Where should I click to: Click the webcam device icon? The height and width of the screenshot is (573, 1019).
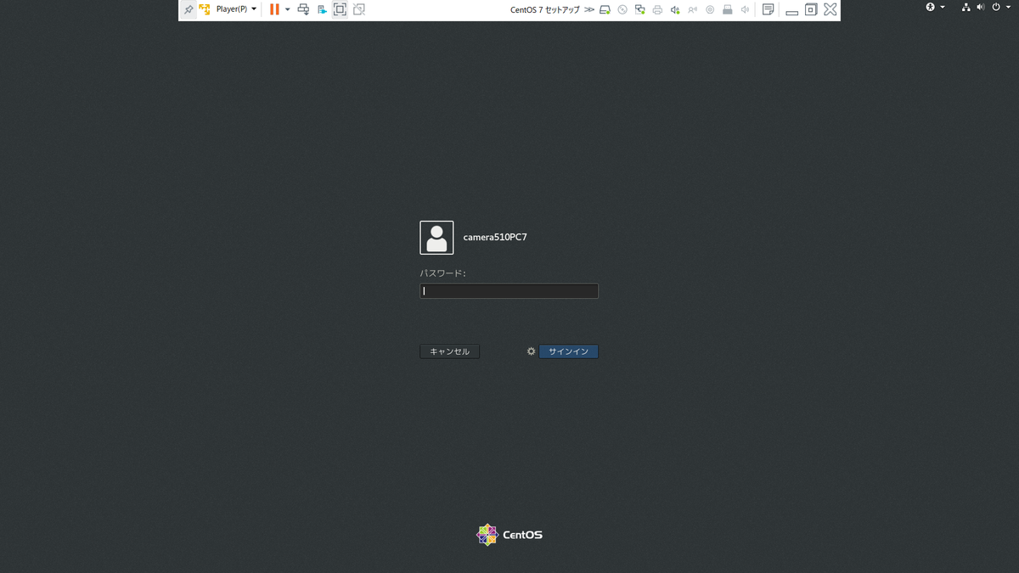710,10
